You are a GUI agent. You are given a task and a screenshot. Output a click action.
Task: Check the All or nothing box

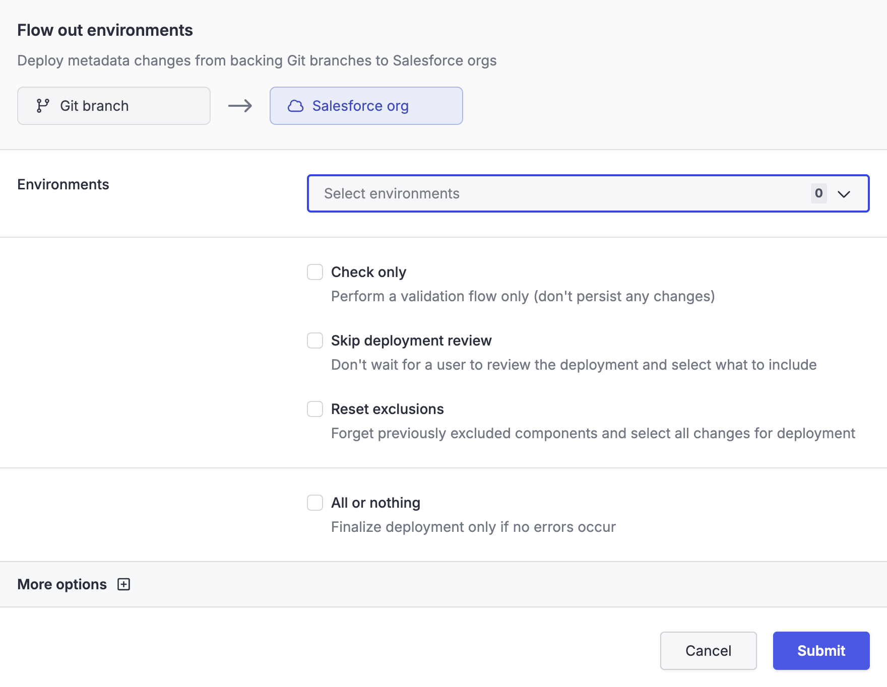[x=315, y=503]
